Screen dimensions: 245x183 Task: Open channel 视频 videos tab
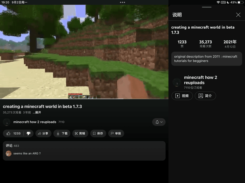[x=182, y=96]
